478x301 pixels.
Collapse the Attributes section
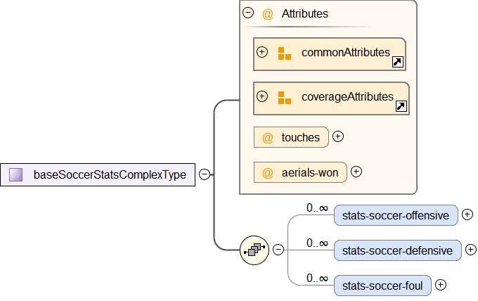pos(247,13)
